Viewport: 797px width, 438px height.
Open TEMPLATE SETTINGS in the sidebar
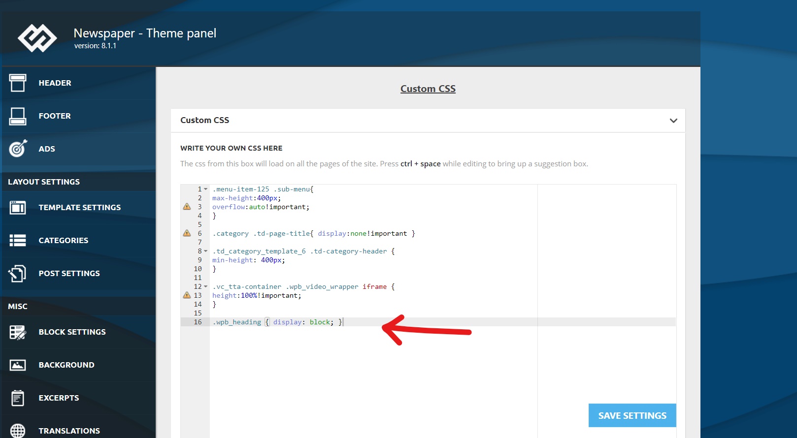click(79, 208)
